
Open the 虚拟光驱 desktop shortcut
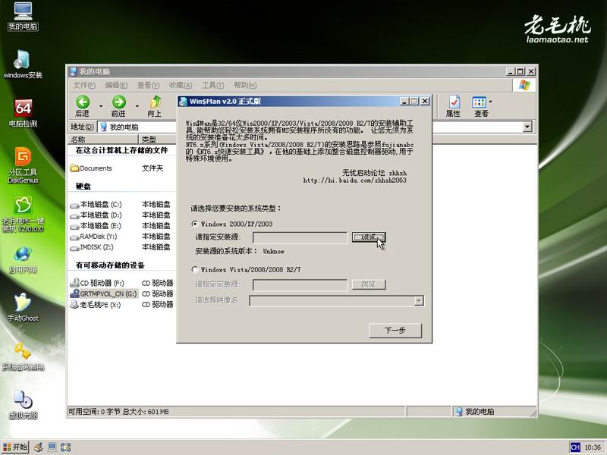(23, 406)
